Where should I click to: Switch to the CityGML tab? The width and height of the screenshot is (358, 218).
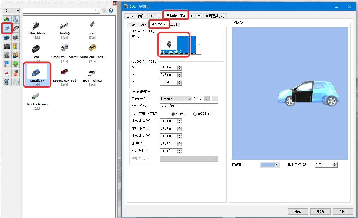[196, 16]
